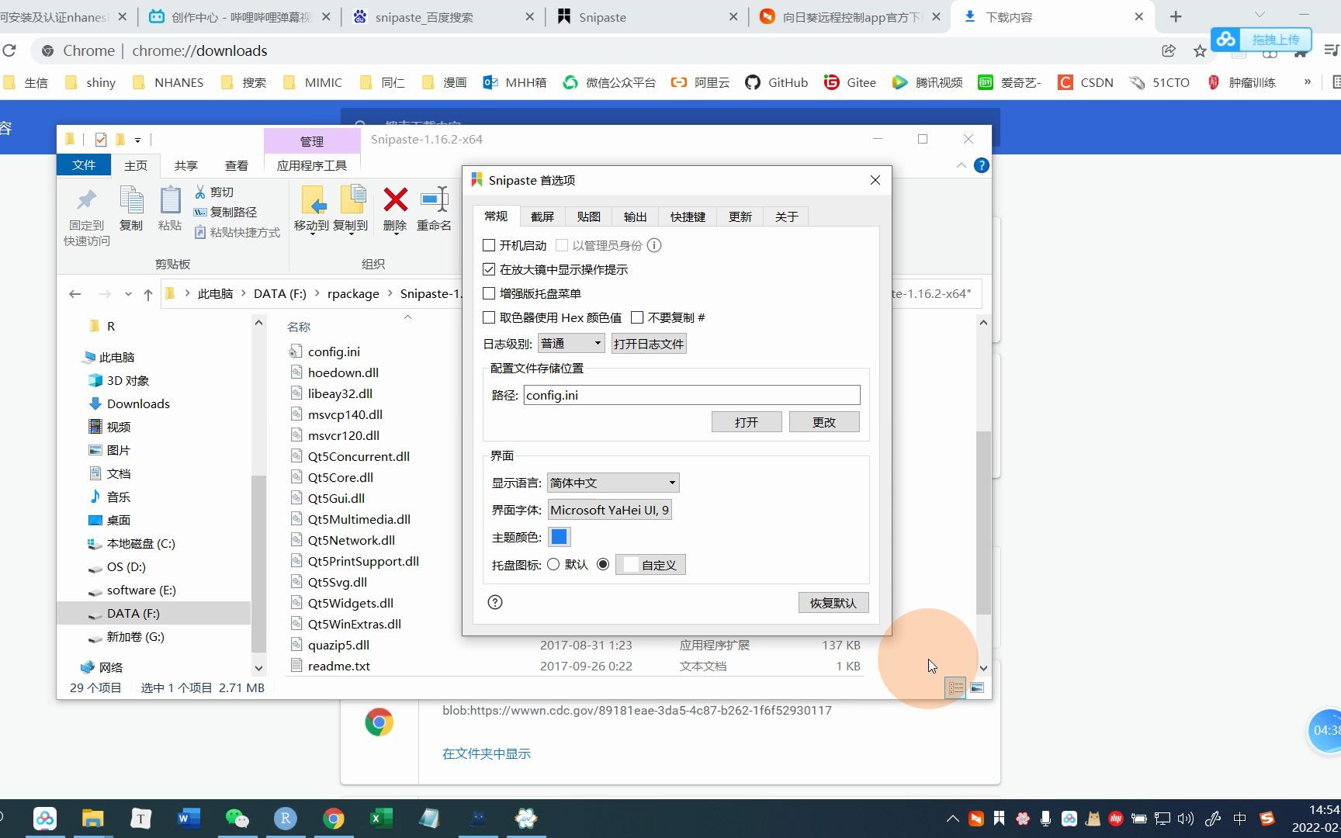Image resolution: width=1341 pixels, height=838 pixels.
Task: Click the 界面字体 Microsoft YaHei UI font field
Action: click(610, 510)
